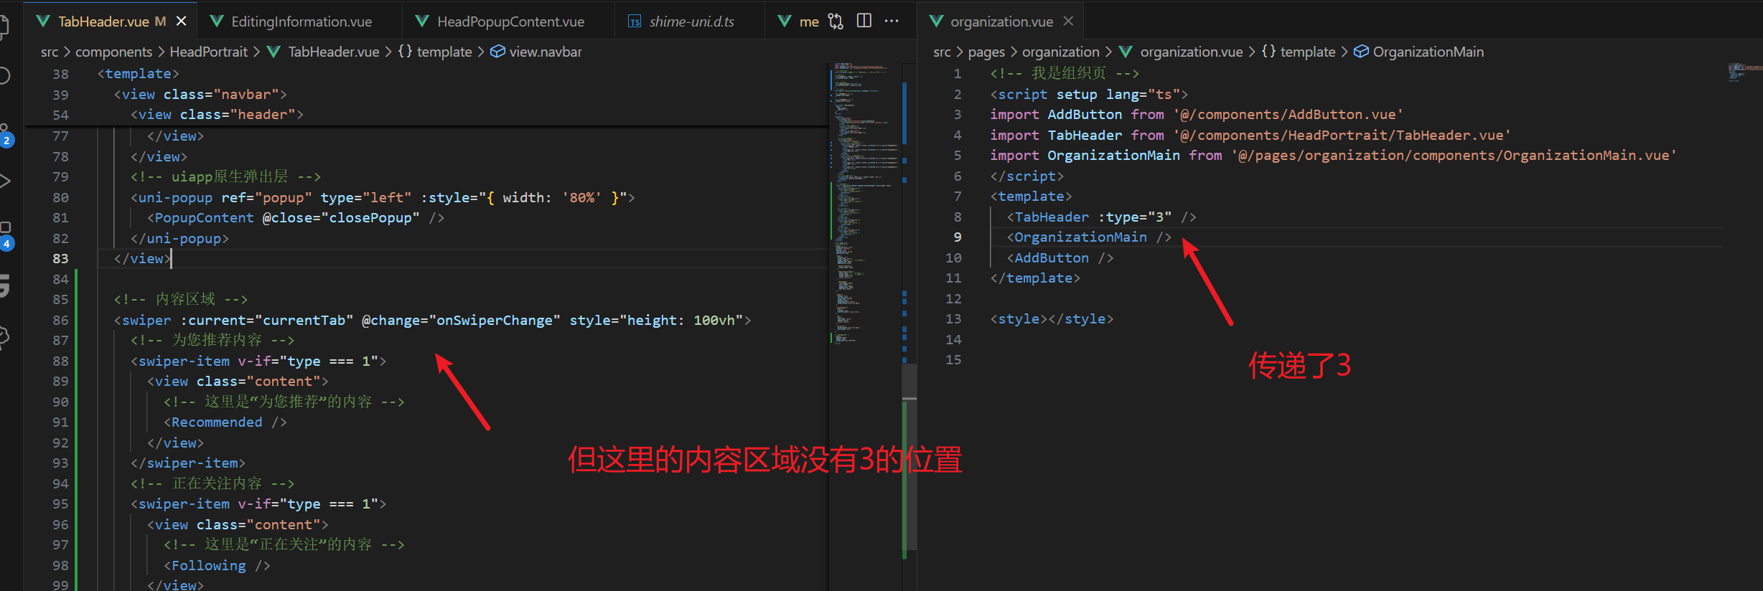Screen dimensions: 1763x591
Task: Open 'src' breadcrumb in TabHeader.vue editor
Action: coord(50,52)
